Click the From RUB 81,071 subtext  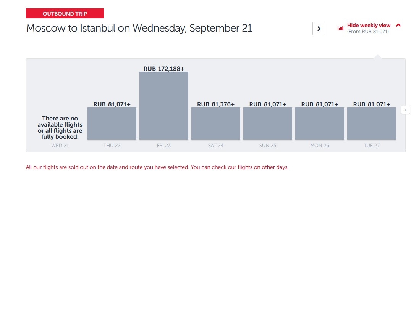(x=368, y=32)
